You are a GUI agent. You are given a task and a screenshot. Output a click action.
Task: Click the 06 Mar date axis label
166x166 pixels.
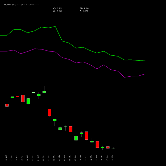click(x=70, y=158)
